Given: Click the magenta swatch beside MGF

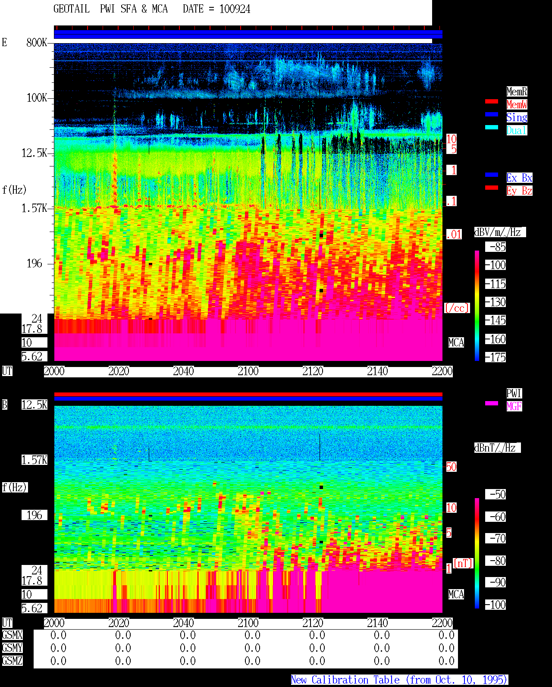Looking at the screenshot, I should (x=492, y=403).
